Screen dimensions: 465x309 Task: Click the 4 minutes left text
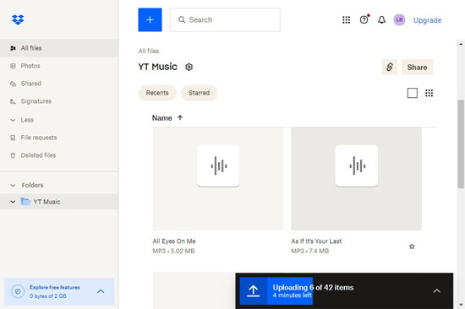tap(293, 295)
